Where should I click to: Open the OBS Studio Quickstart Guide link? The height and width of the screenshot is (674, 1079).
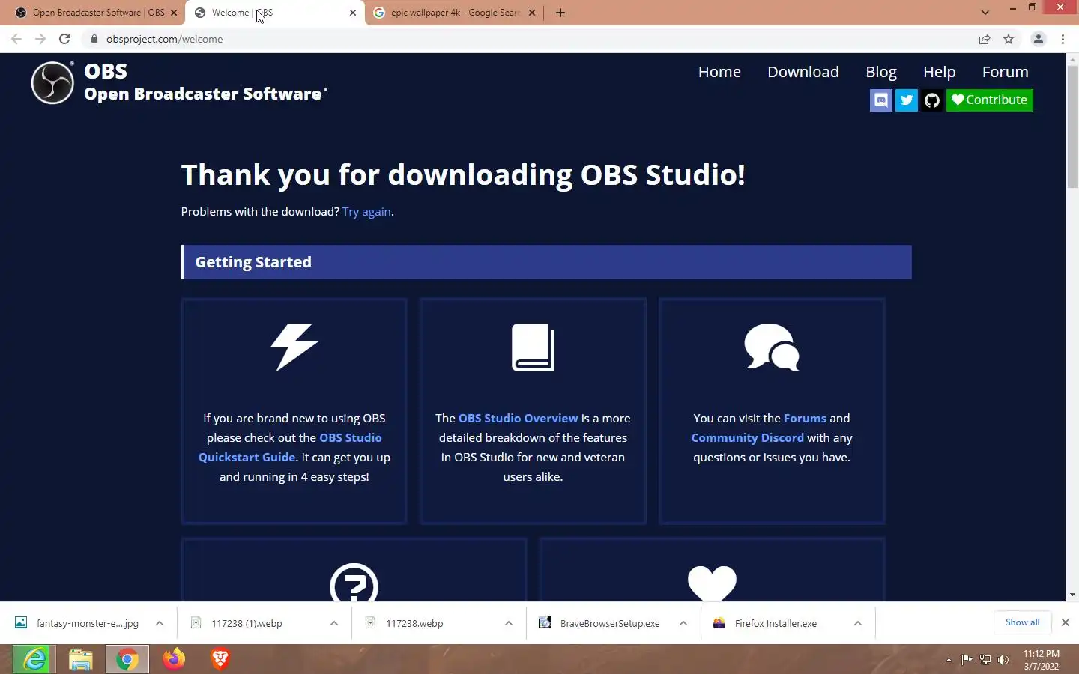tap(290, 447)
